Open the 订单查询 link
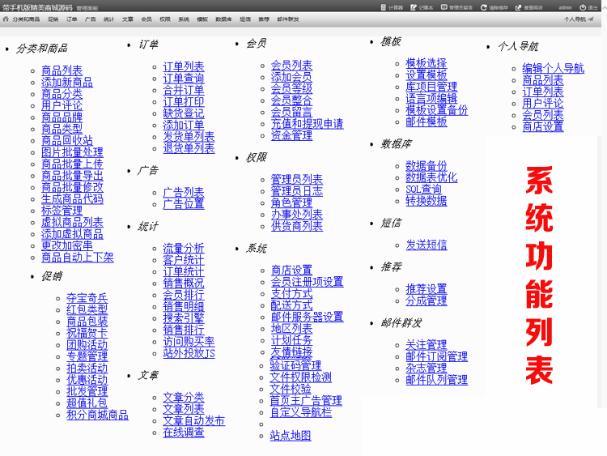This screenshot has width=607, height=456. pos(184,79)
